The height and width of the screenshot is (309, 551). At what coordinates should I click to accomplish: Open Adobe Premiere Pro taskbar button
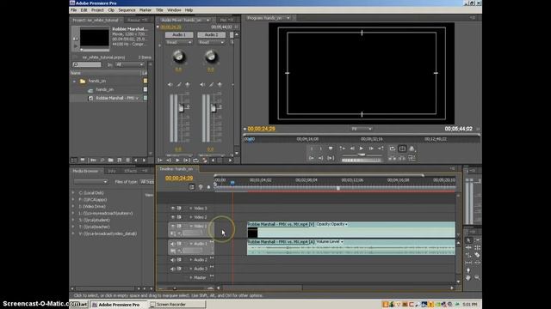119,305
